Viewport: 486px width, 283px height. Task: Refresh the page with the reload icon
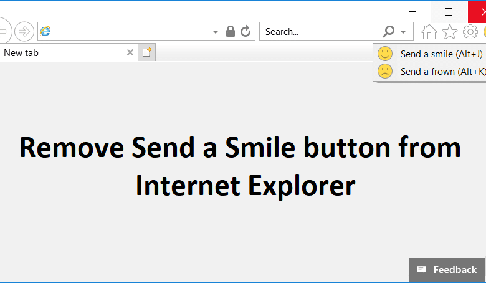coord(245,31)
